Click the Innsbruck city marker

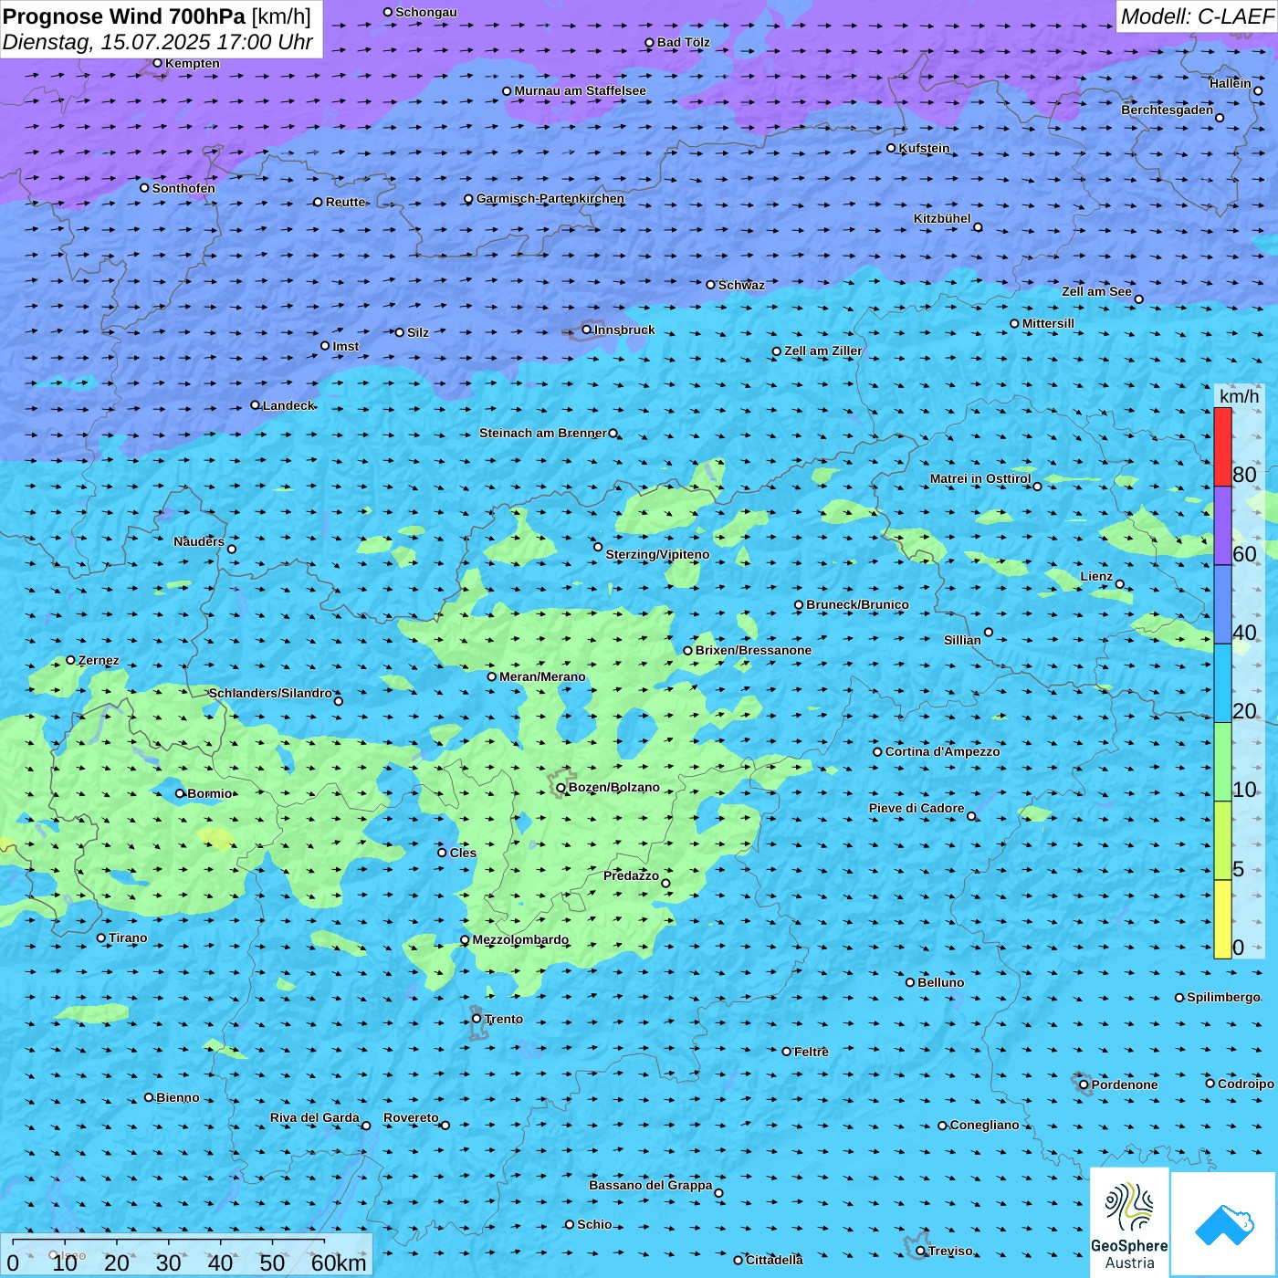pos(587,330)
